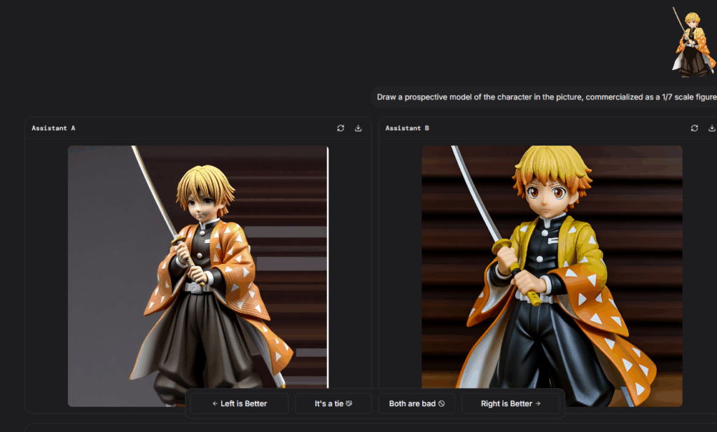Open Assistant B's generated figure image
The image size is (717, 432).
(552, 276)
